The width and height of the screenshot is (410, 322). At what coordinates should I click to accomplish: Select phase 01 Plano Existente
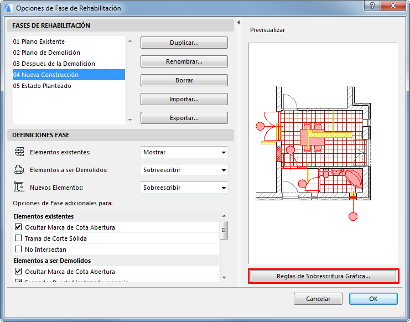pyautogui.click(x=69, y=41)
